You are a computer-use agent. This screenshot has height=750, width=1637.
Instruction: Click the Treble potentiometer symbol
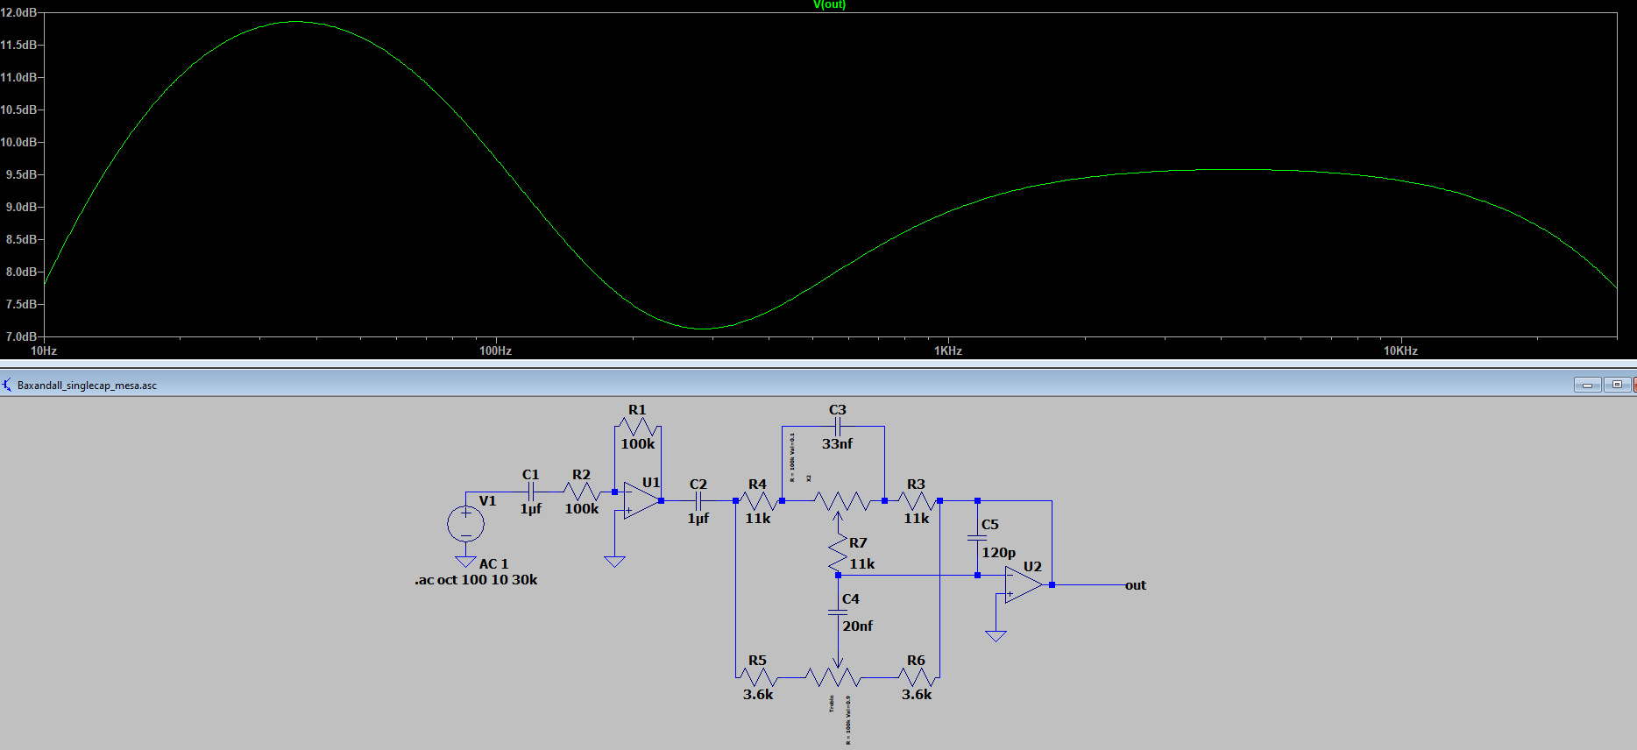click(x=833, y=675)
